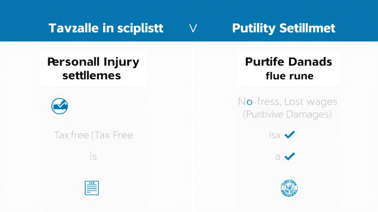
Task: Click the "isx" label text
Action: coord(275,135)
